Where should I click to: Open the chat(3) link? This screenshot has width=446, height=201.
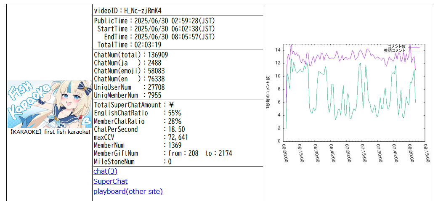105,172
